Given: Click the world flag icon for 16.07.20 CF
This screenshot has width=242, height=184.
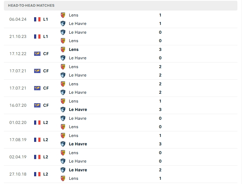Looking at the screenshot, I should point(37,105).
